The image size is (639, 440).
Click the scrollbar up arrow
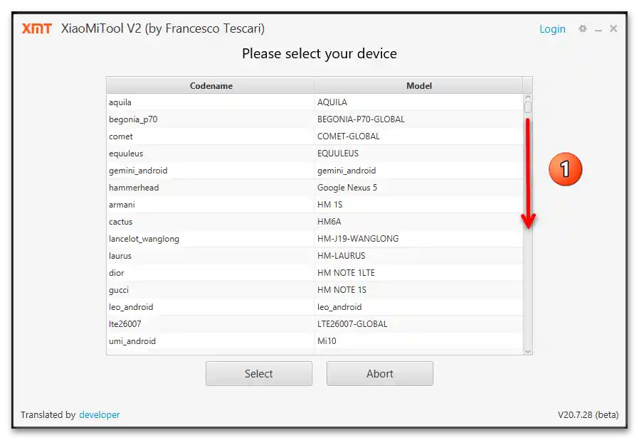(527, 97)
